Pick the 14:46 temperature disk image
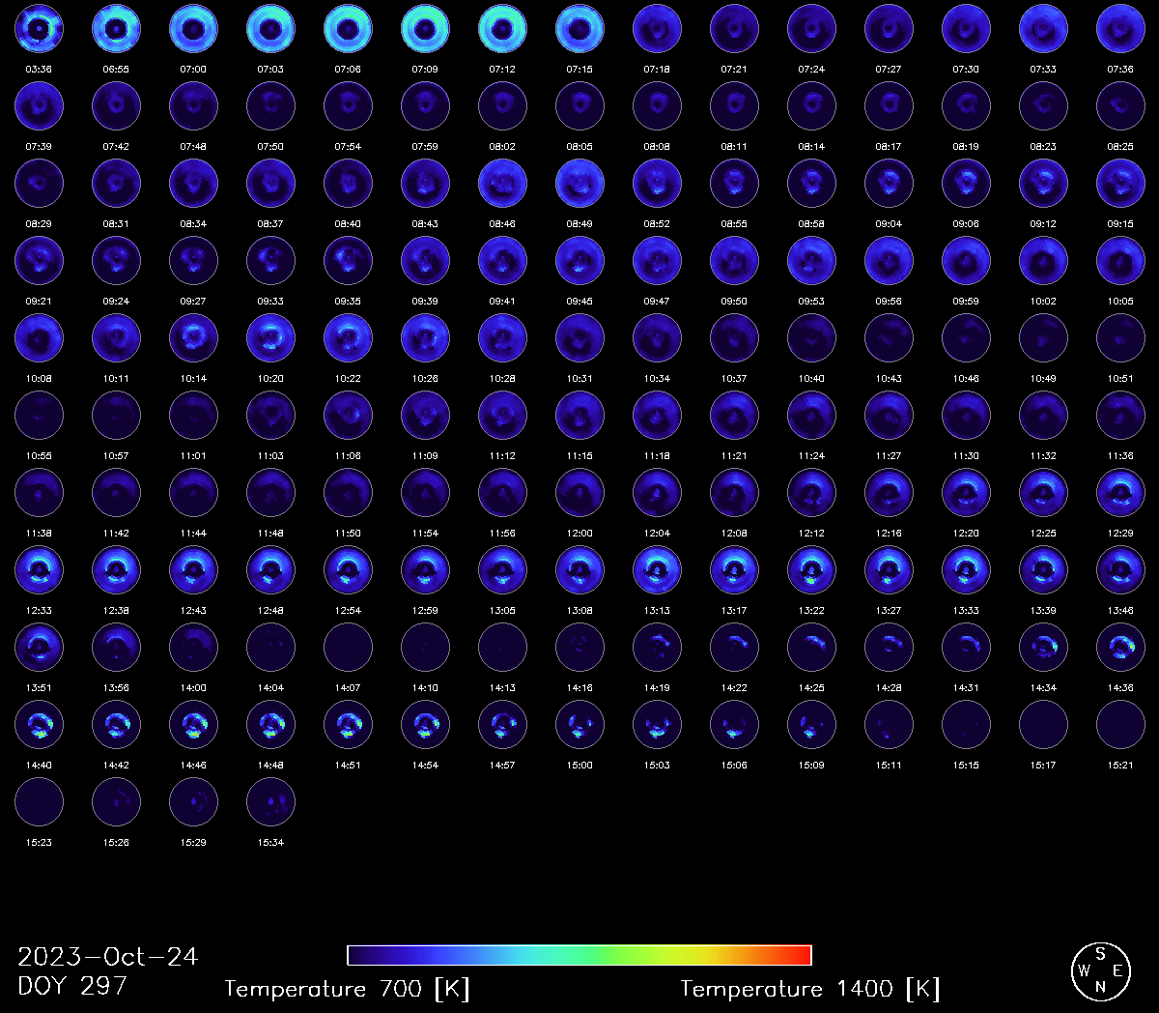Viewport: 1159px width, 1013px height. (x=193, y=725)
